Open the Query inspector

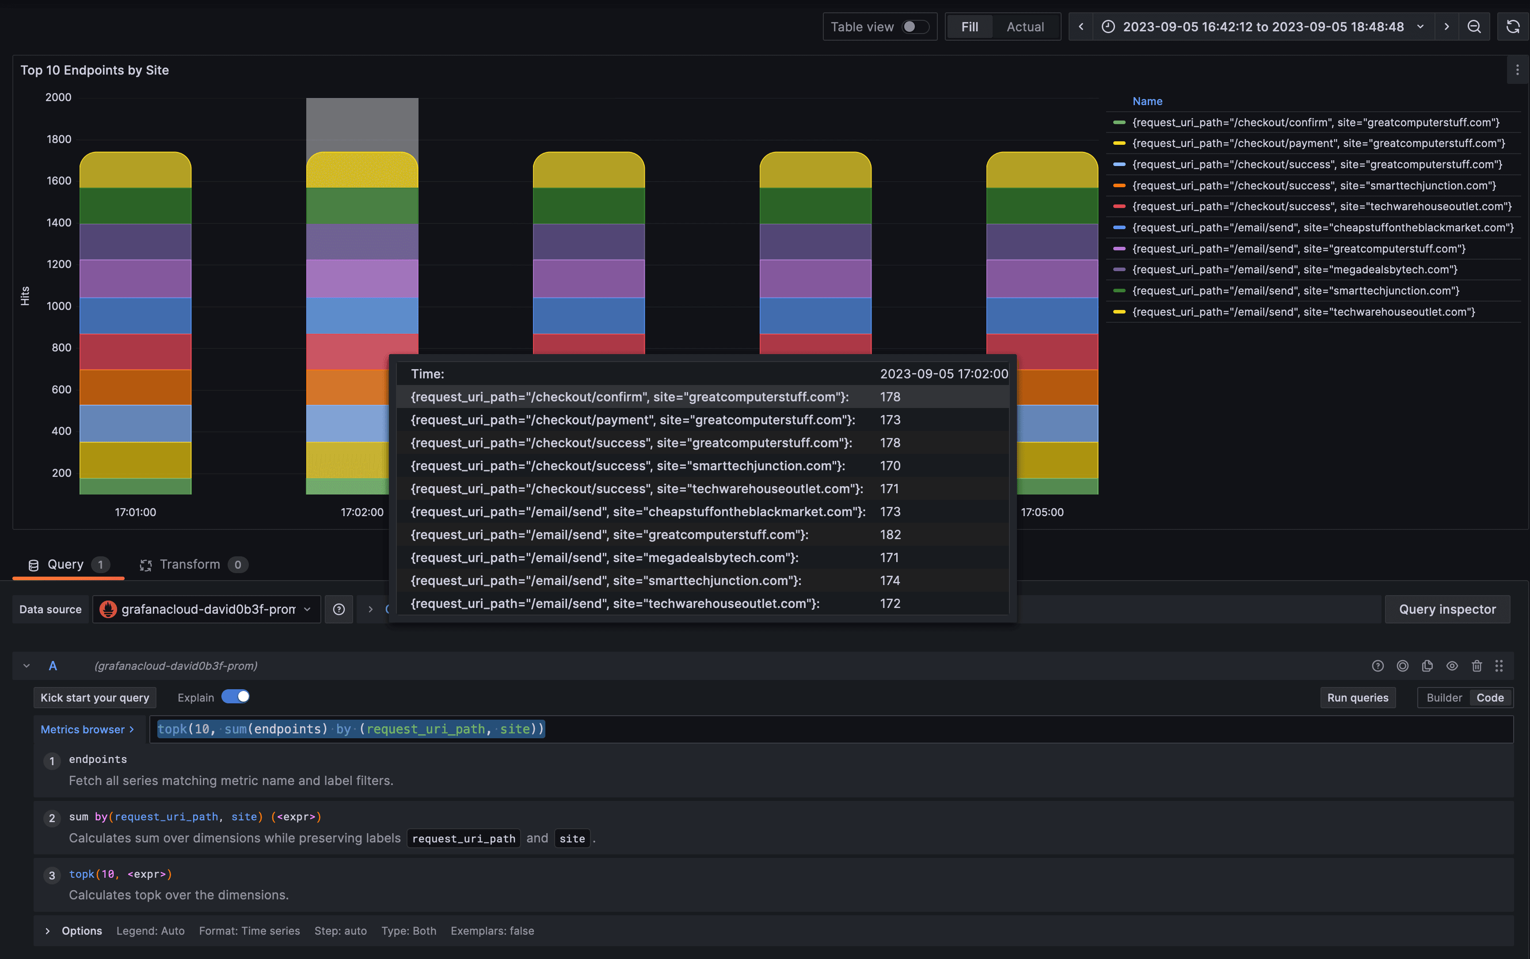click(x=1447, y=609)
